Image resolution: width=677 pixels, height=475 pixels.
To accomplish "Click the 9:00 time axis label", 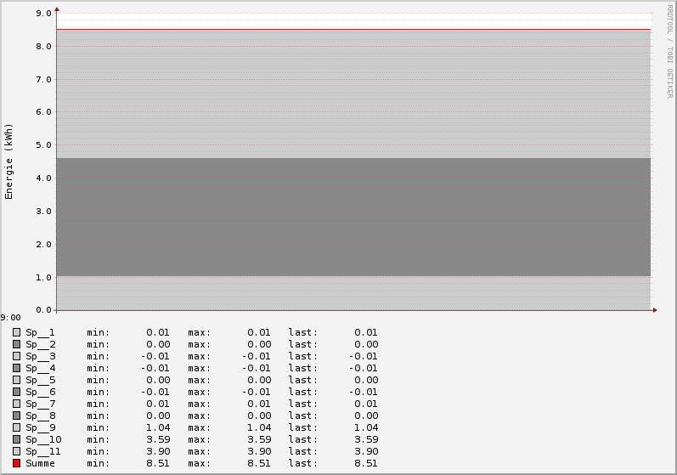I will pyautogui.click(x=11, y=318).
